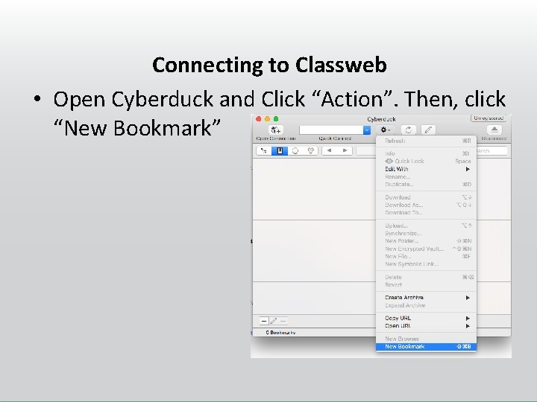Choose New Folder... menu entry
This screenshot has width=537, height=402.
pyautogui.click(x=426, y=241)
